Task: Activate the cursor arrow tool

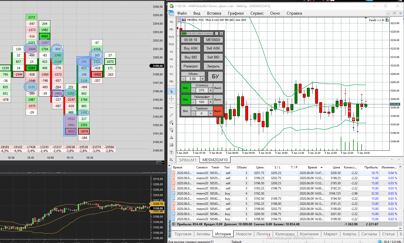Action: click(x=171, y=91)
